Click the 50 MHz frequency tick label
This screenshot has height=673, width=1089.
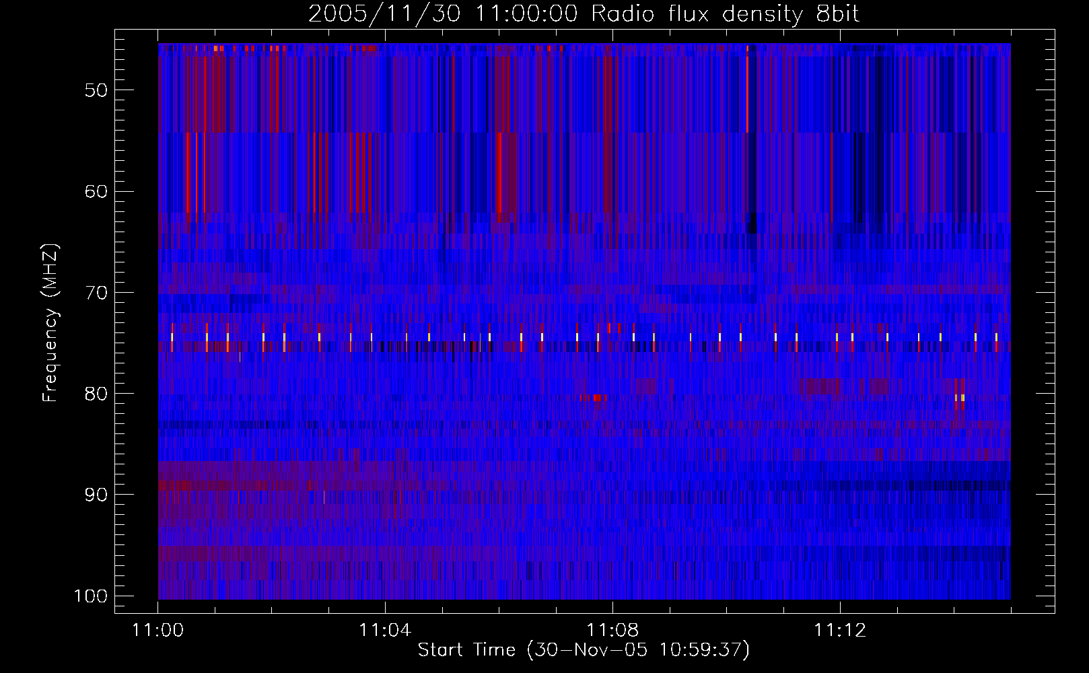coord(96,90)
